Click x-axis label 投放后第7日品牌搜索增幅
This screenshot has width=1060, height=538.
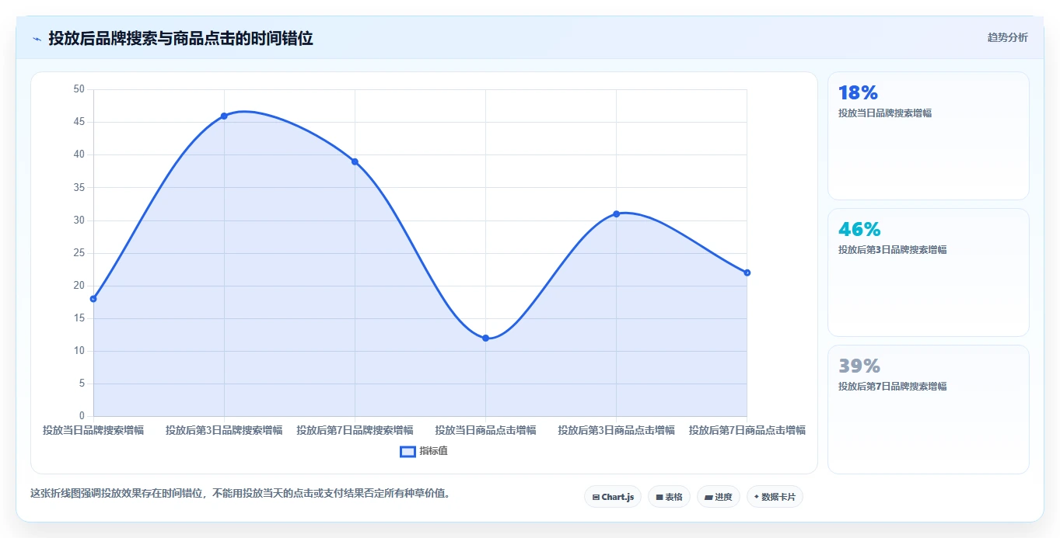pos(355,430)
